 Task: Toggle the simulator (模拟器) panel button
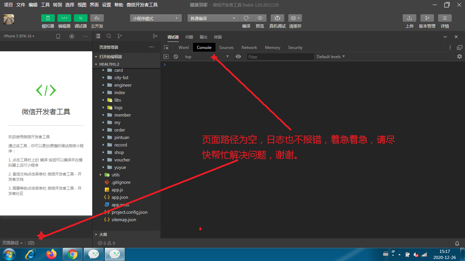click(48, 18)
